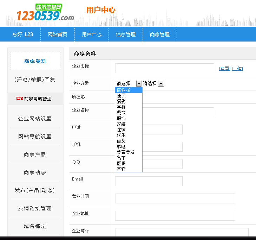Image resolution: width=256 pixels, height=240 pixels.
Task: Open the first 企业分类 dropdown arrow
Action: click(139, 84)
